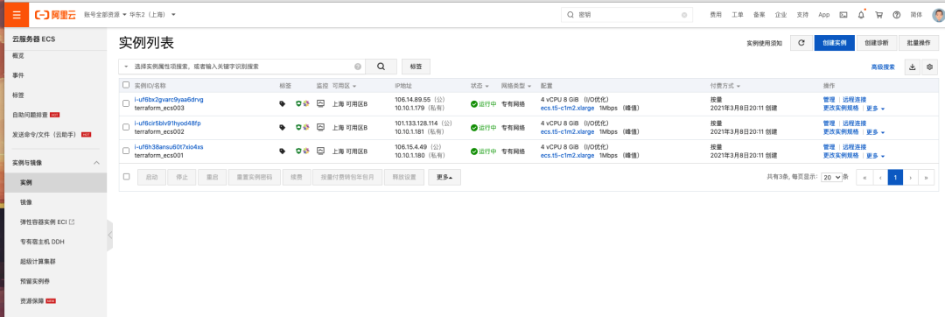Click the refresh instance list icon
The height and width of the screenshot is (317, 945).
pos(801,43)
